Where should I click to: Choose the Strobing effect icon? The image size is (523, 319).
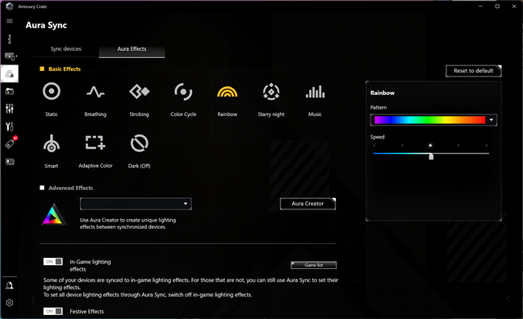pyautogui.click(x=140, y=92)
